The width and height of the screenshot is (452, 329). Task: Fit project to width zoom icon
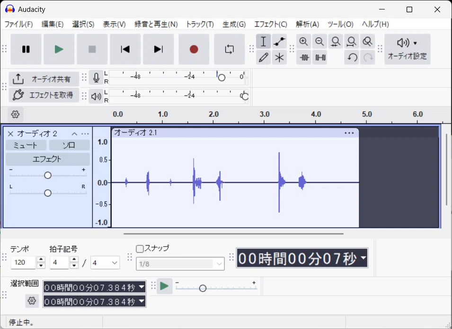pos(351,42)
